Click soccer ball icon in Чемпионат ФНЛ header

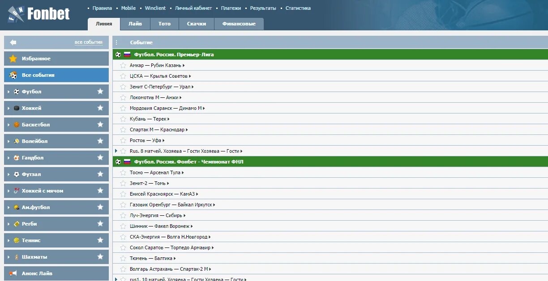coord(118,162)
